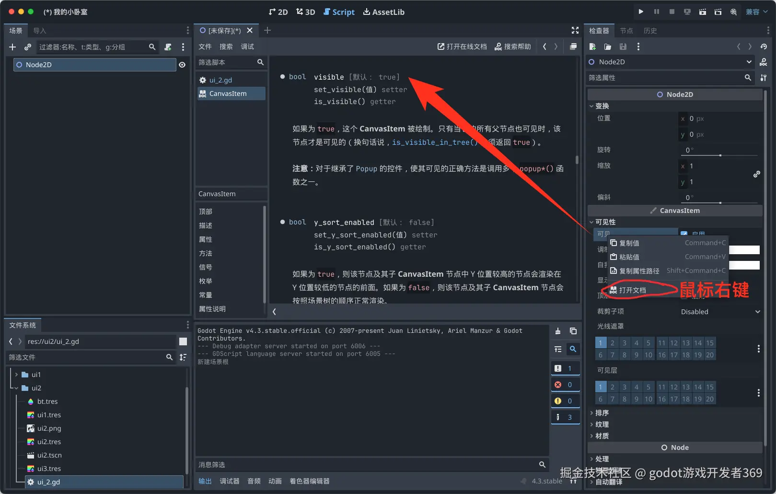Viewport: 776px width, 494px height.
Task: Toggle the scale ratio lock chain icon
Action: coord(757,174)
